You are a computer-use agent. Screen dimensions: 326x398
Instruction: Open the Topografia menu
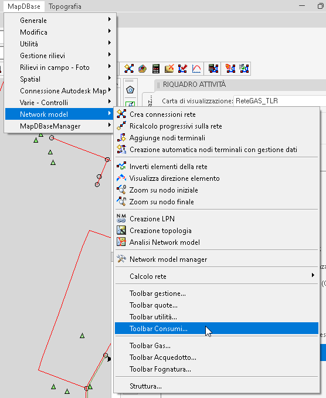tap(65, 6)
